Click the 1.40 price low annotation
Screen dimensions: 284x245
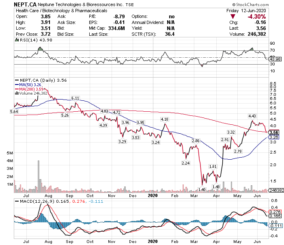tap(202, 189)
